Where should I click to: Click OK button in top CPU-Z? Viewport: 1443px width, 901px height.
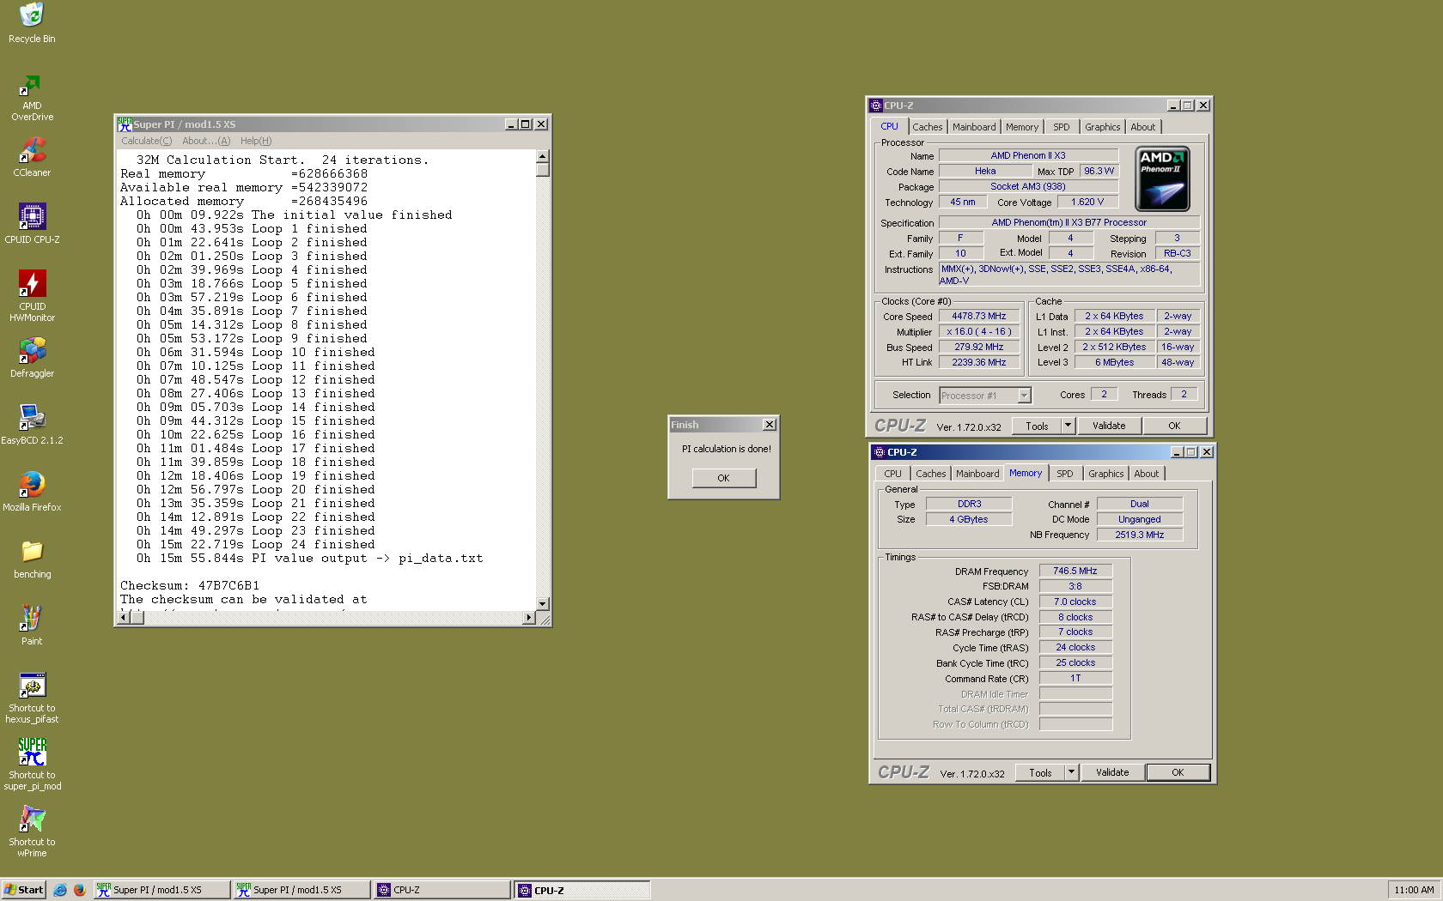pyautogui.click(x=1174, y=426)
